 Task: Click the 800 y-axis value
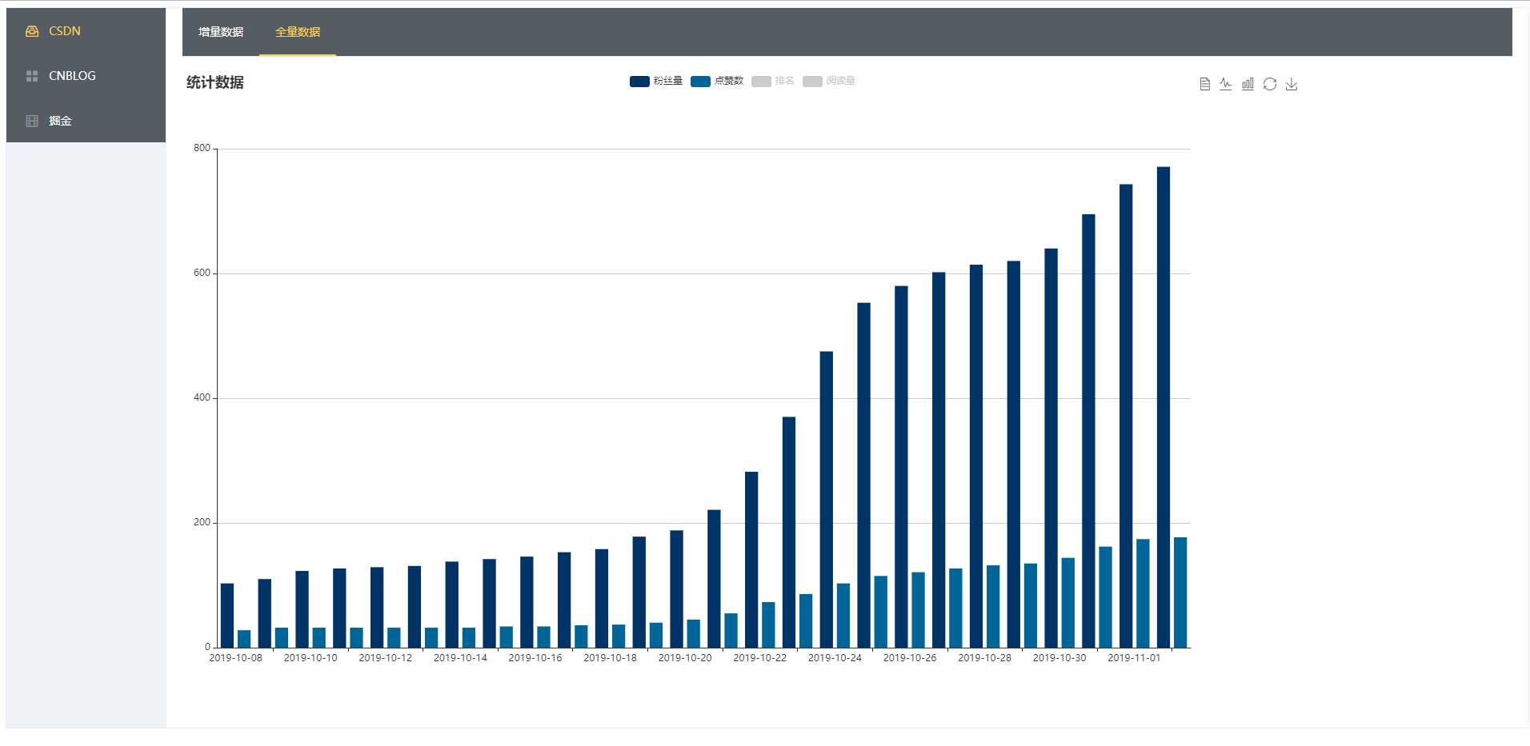(x=202, y=148)
